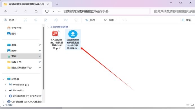Open the three-dot more options menu
195x109 pixels.
125,20
